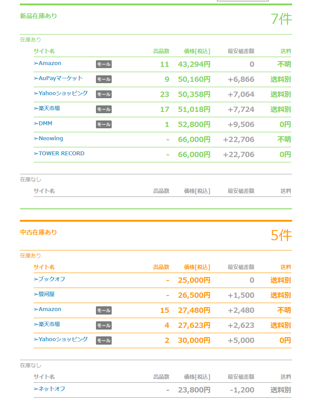Click the 23,800円 ネットオフ price

194,390
